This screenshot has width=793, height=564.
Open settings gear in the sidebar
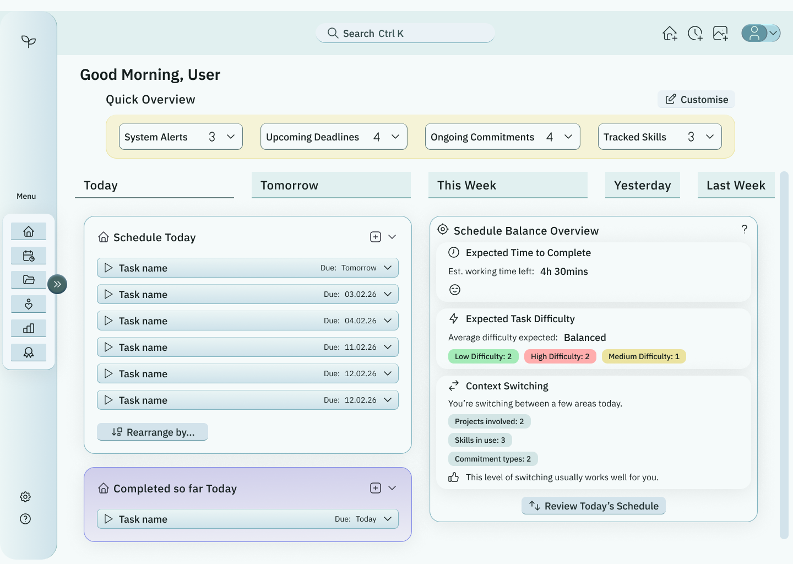tap(25, 497)
